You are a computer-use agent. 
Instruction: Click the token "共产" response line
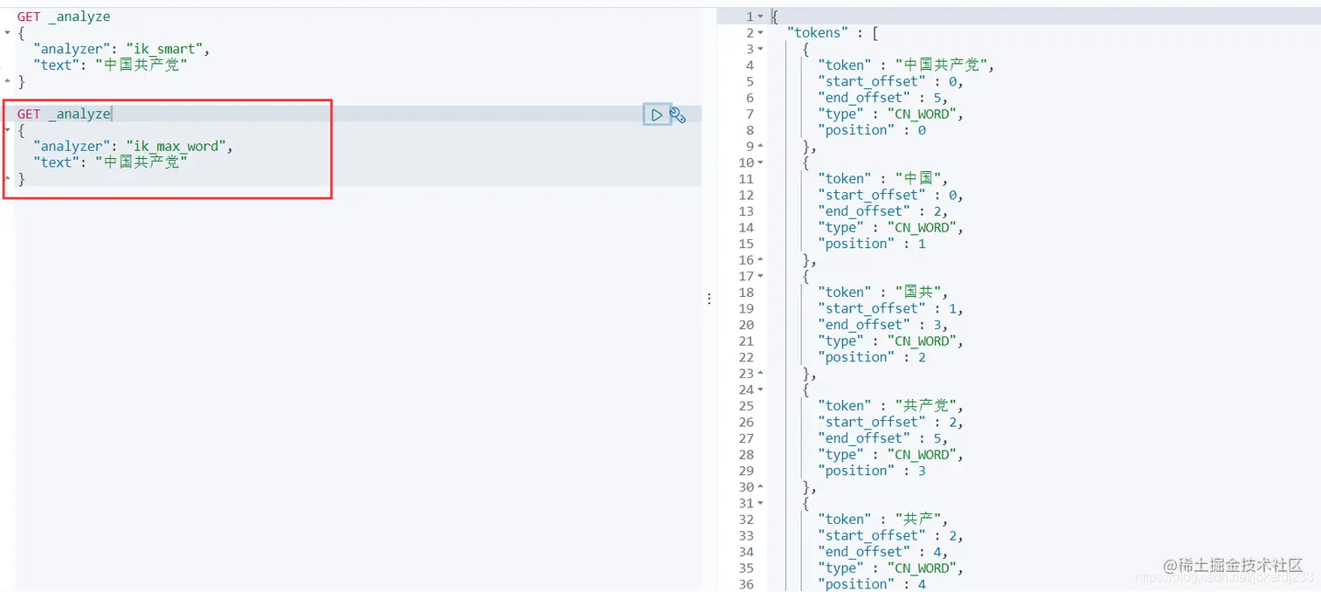point(882,520)
